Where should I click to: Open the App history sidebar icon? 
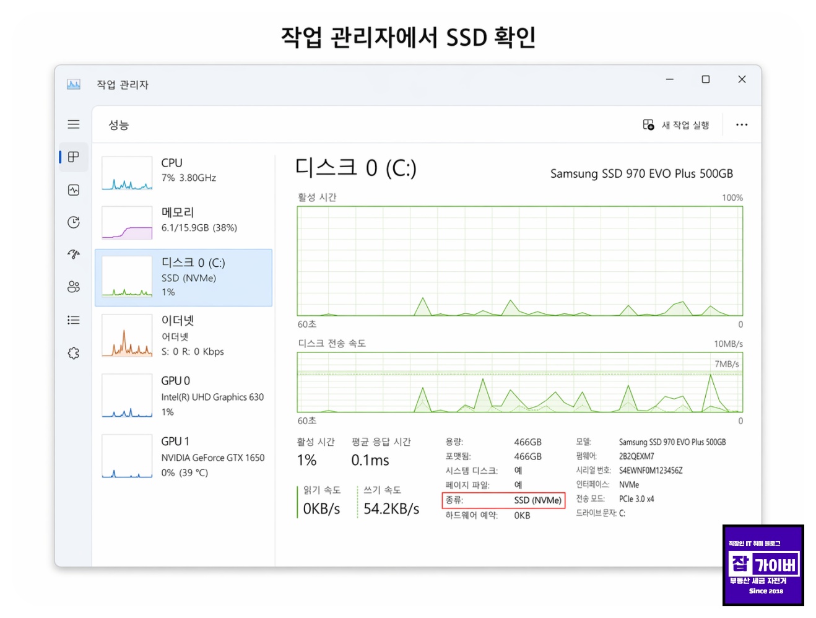74,222
